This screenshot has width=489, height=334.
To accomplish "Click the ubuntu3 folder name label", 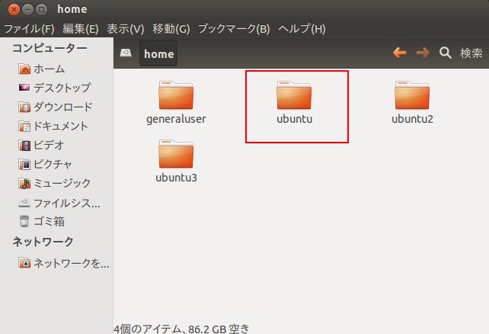I will [x=176, y=178].
